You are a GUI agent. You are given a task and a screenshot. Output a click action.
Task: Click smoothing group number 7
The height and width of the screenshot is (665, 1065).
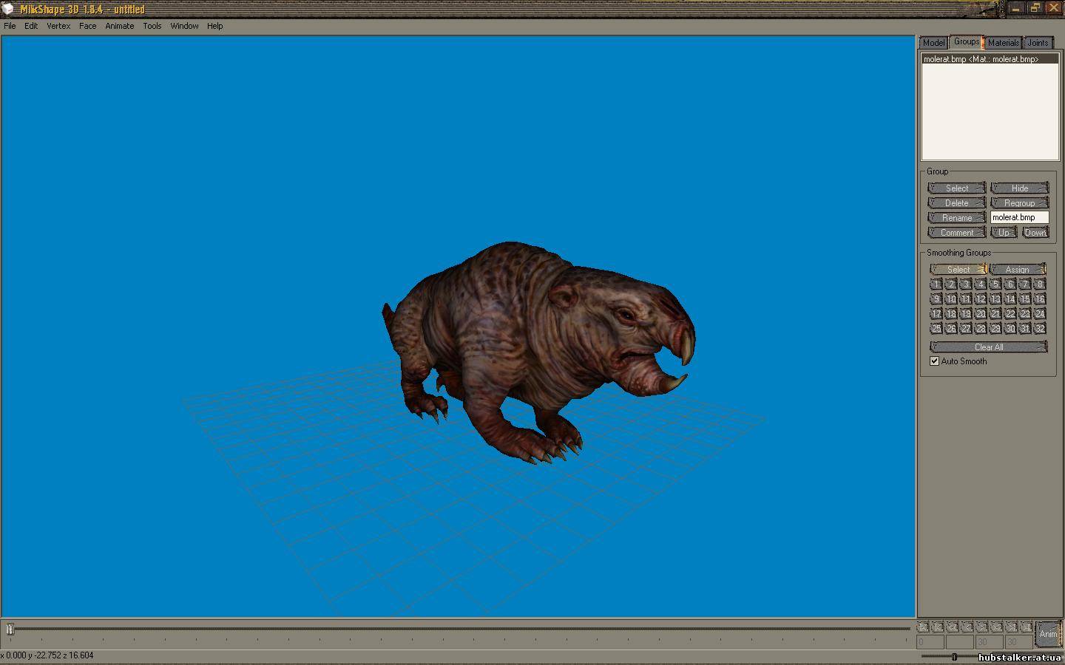pos(1025,284)
